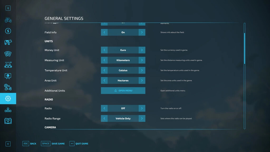Open the multiplayer network blocks tab
The image size is (270, 152).
[8, 110]
